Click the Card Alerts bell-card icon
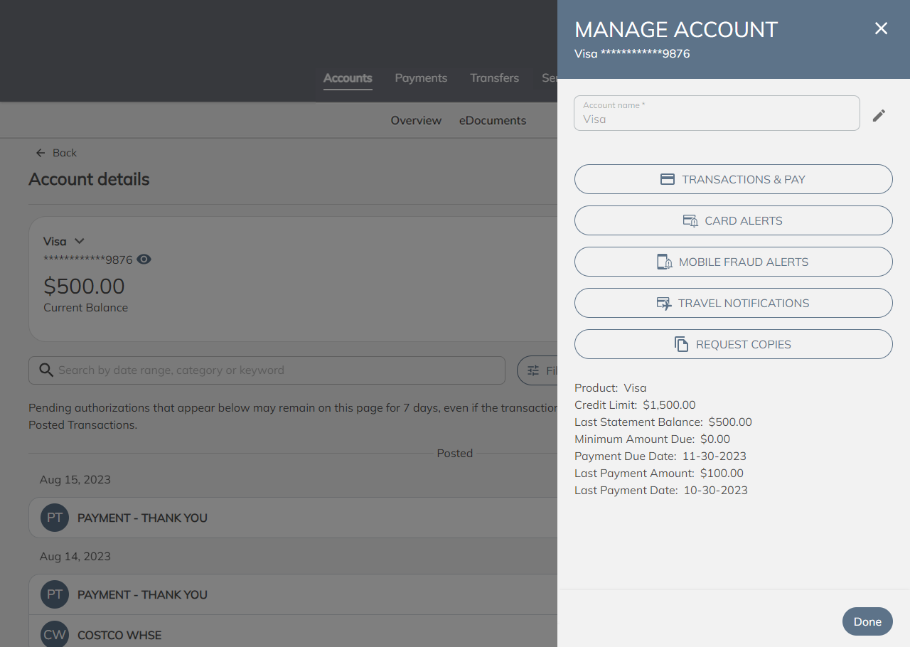The width and height of the screenshot is (910, 647). click(690, 221)
